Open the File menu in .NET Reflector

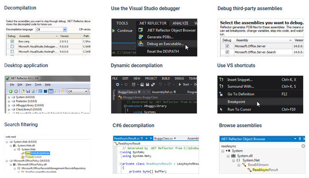[x=12, y=84]
